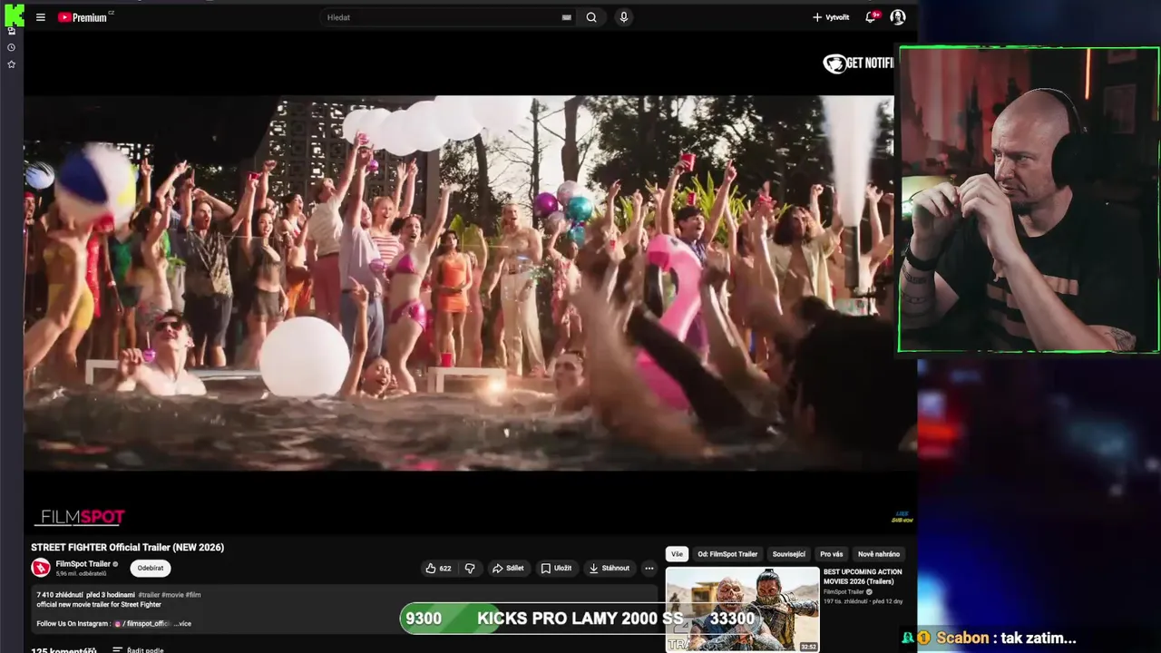
Task: Click the 125 komentářů comments count
Action: coord(63,650)
